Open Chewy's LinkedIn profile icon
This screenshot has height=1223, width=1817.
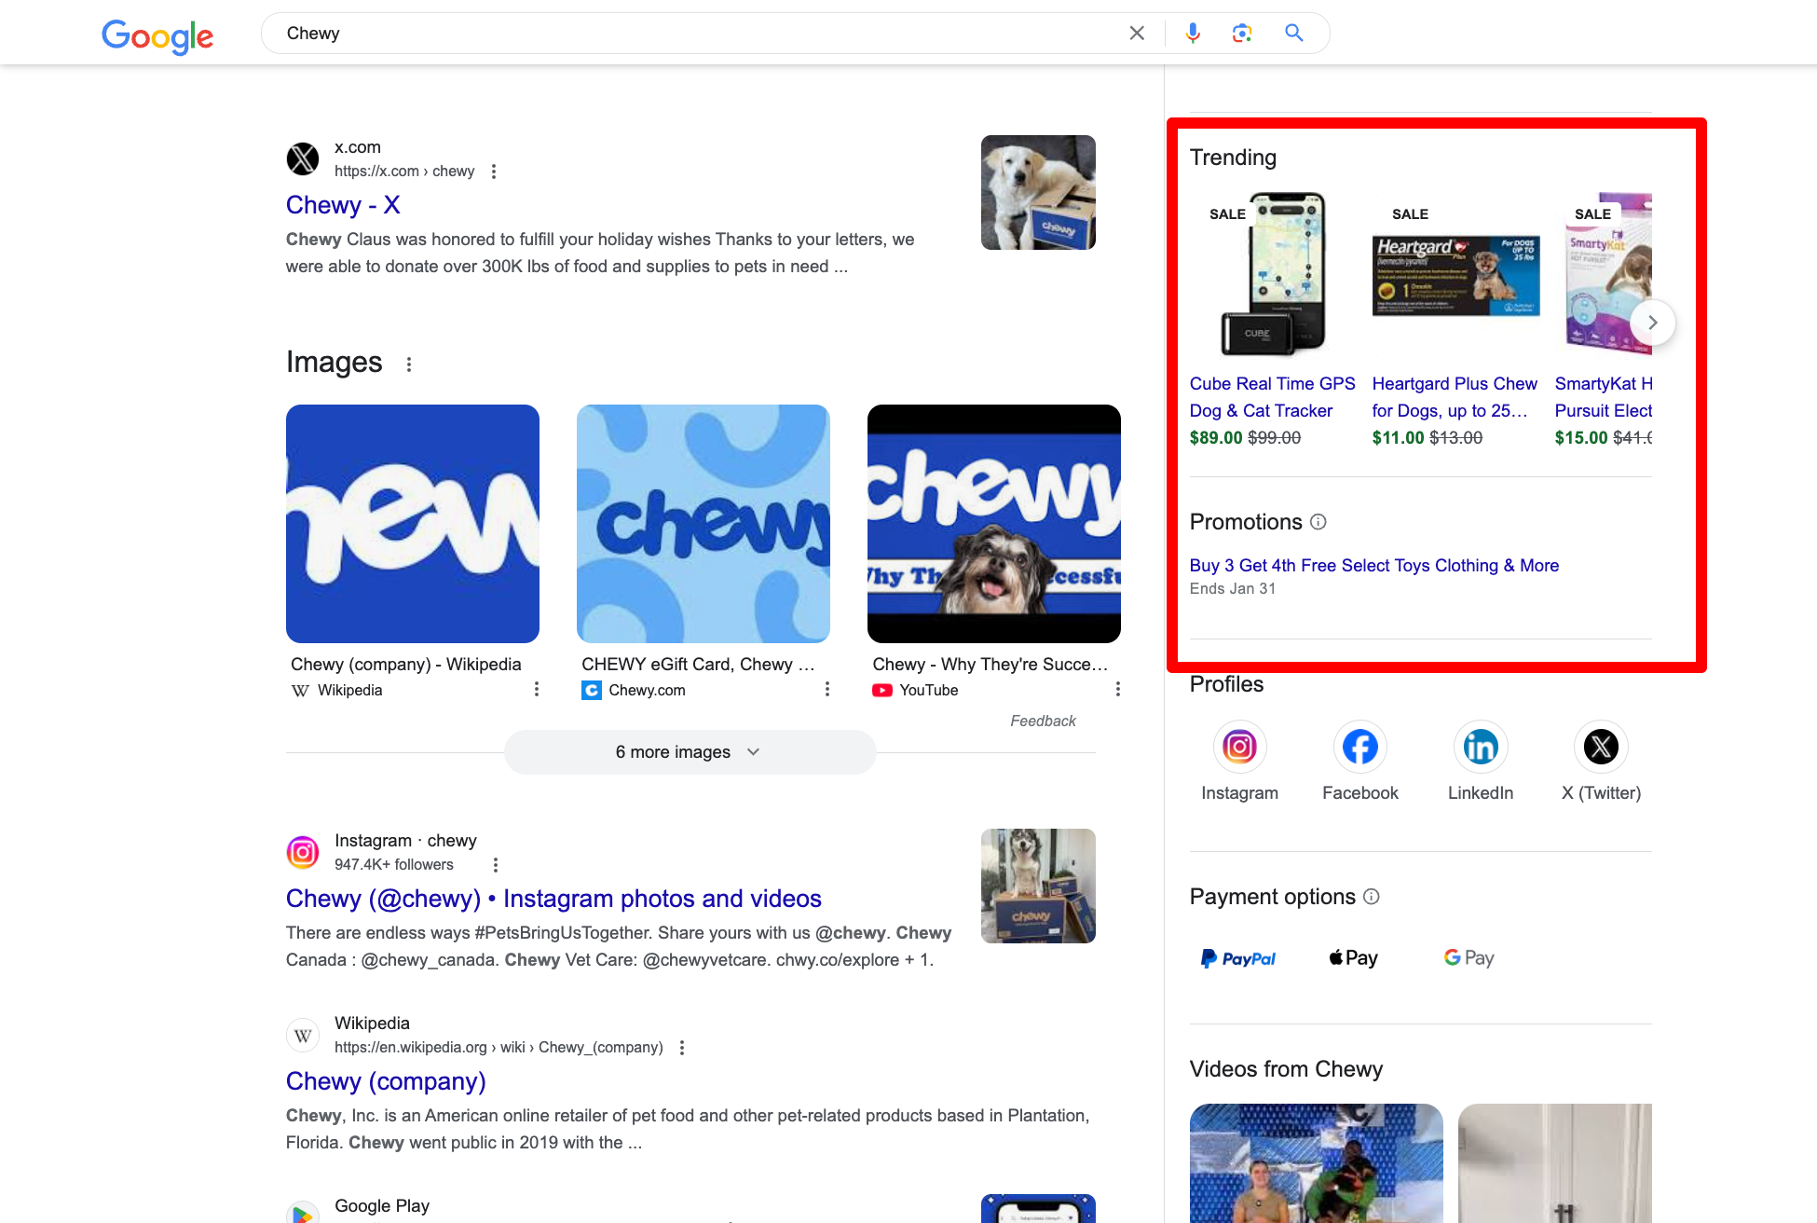pyautogui.click(x=1480, y=747)
